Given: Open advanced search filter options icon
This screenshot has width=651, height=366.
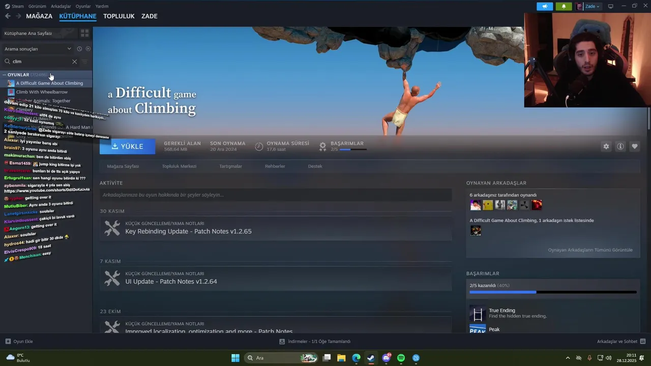Looking at the screenshot, I should pos(85,62).
